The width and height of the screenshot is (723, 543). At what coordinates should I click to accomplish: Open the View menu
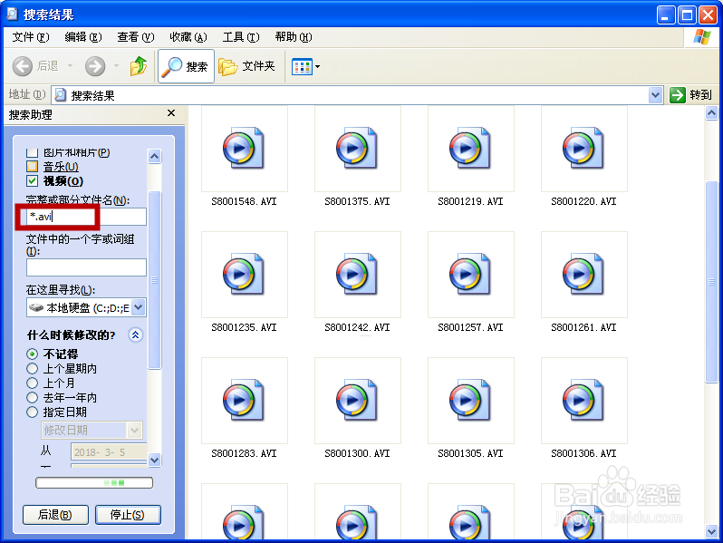click(x=136, y=37)
